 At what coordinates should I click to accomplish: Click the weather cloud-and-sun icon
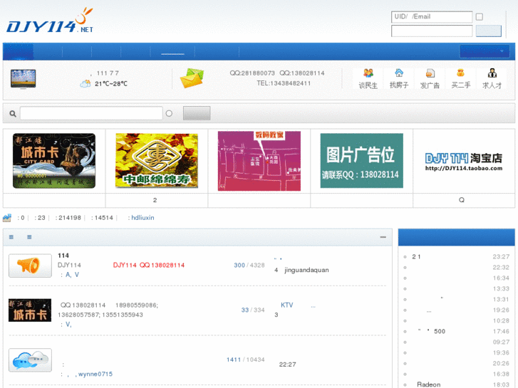click(x=86, y=83)
